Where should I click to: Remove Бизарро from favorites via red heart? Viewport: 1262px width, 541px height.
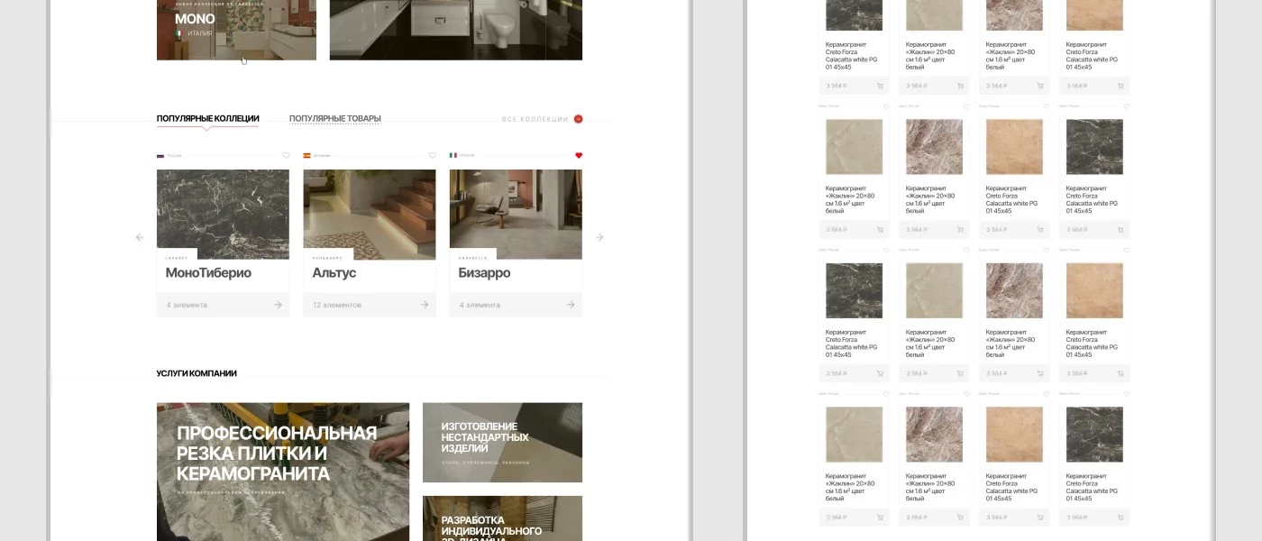579,155
